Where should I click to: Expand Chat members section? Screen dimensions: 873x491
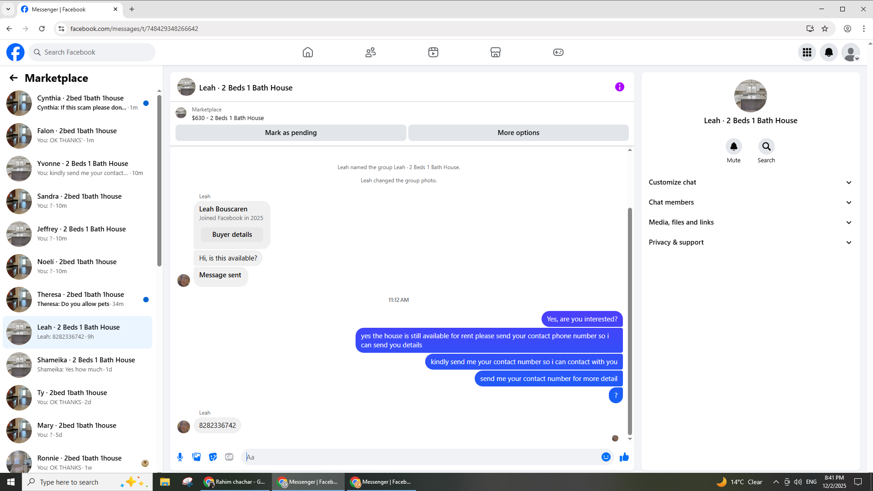point(750,202)
